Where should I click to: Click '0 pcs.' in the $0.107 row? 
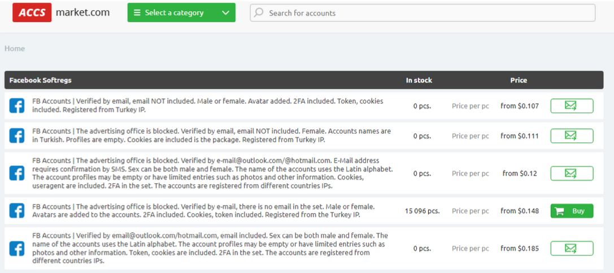(x=422, y=106)
